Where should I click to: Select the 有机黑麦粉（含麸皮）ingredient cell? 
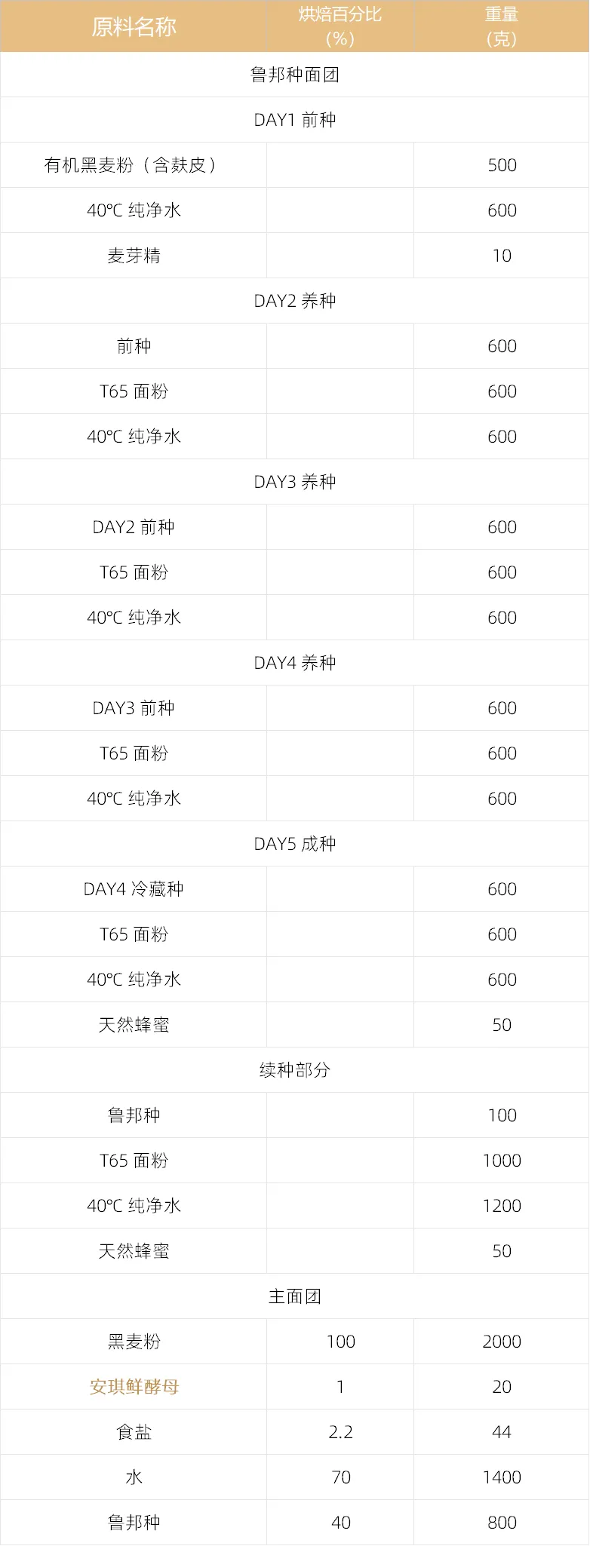click(x=134, y=165)
